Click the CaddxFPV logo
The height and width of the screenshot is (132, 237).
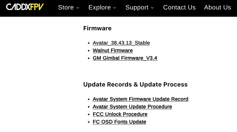point(25,7)
